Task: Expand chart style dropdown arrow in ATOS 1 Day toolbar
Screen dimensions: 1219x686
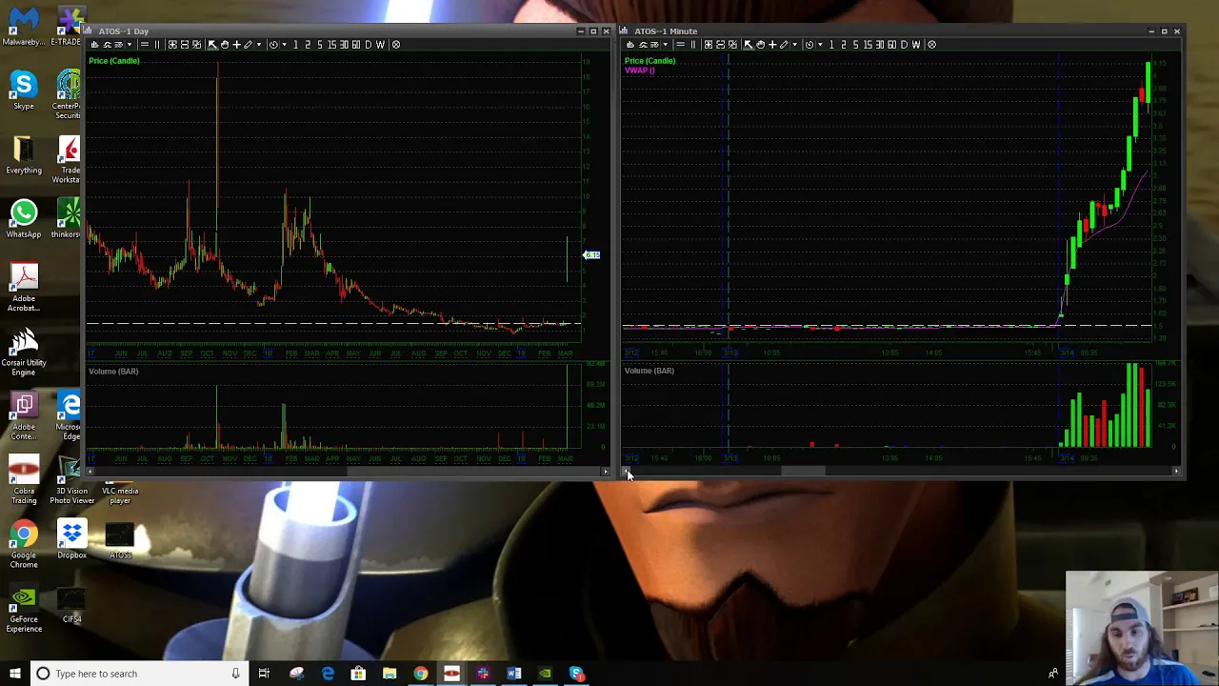Action: 130,44
